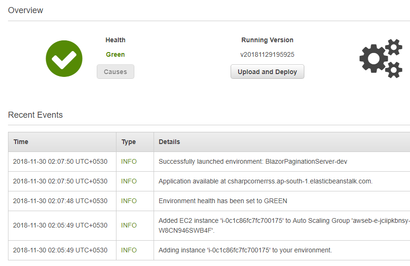Click Upload and Deploy button
Viewport: 410px width, 266px height.
(267, 72)
